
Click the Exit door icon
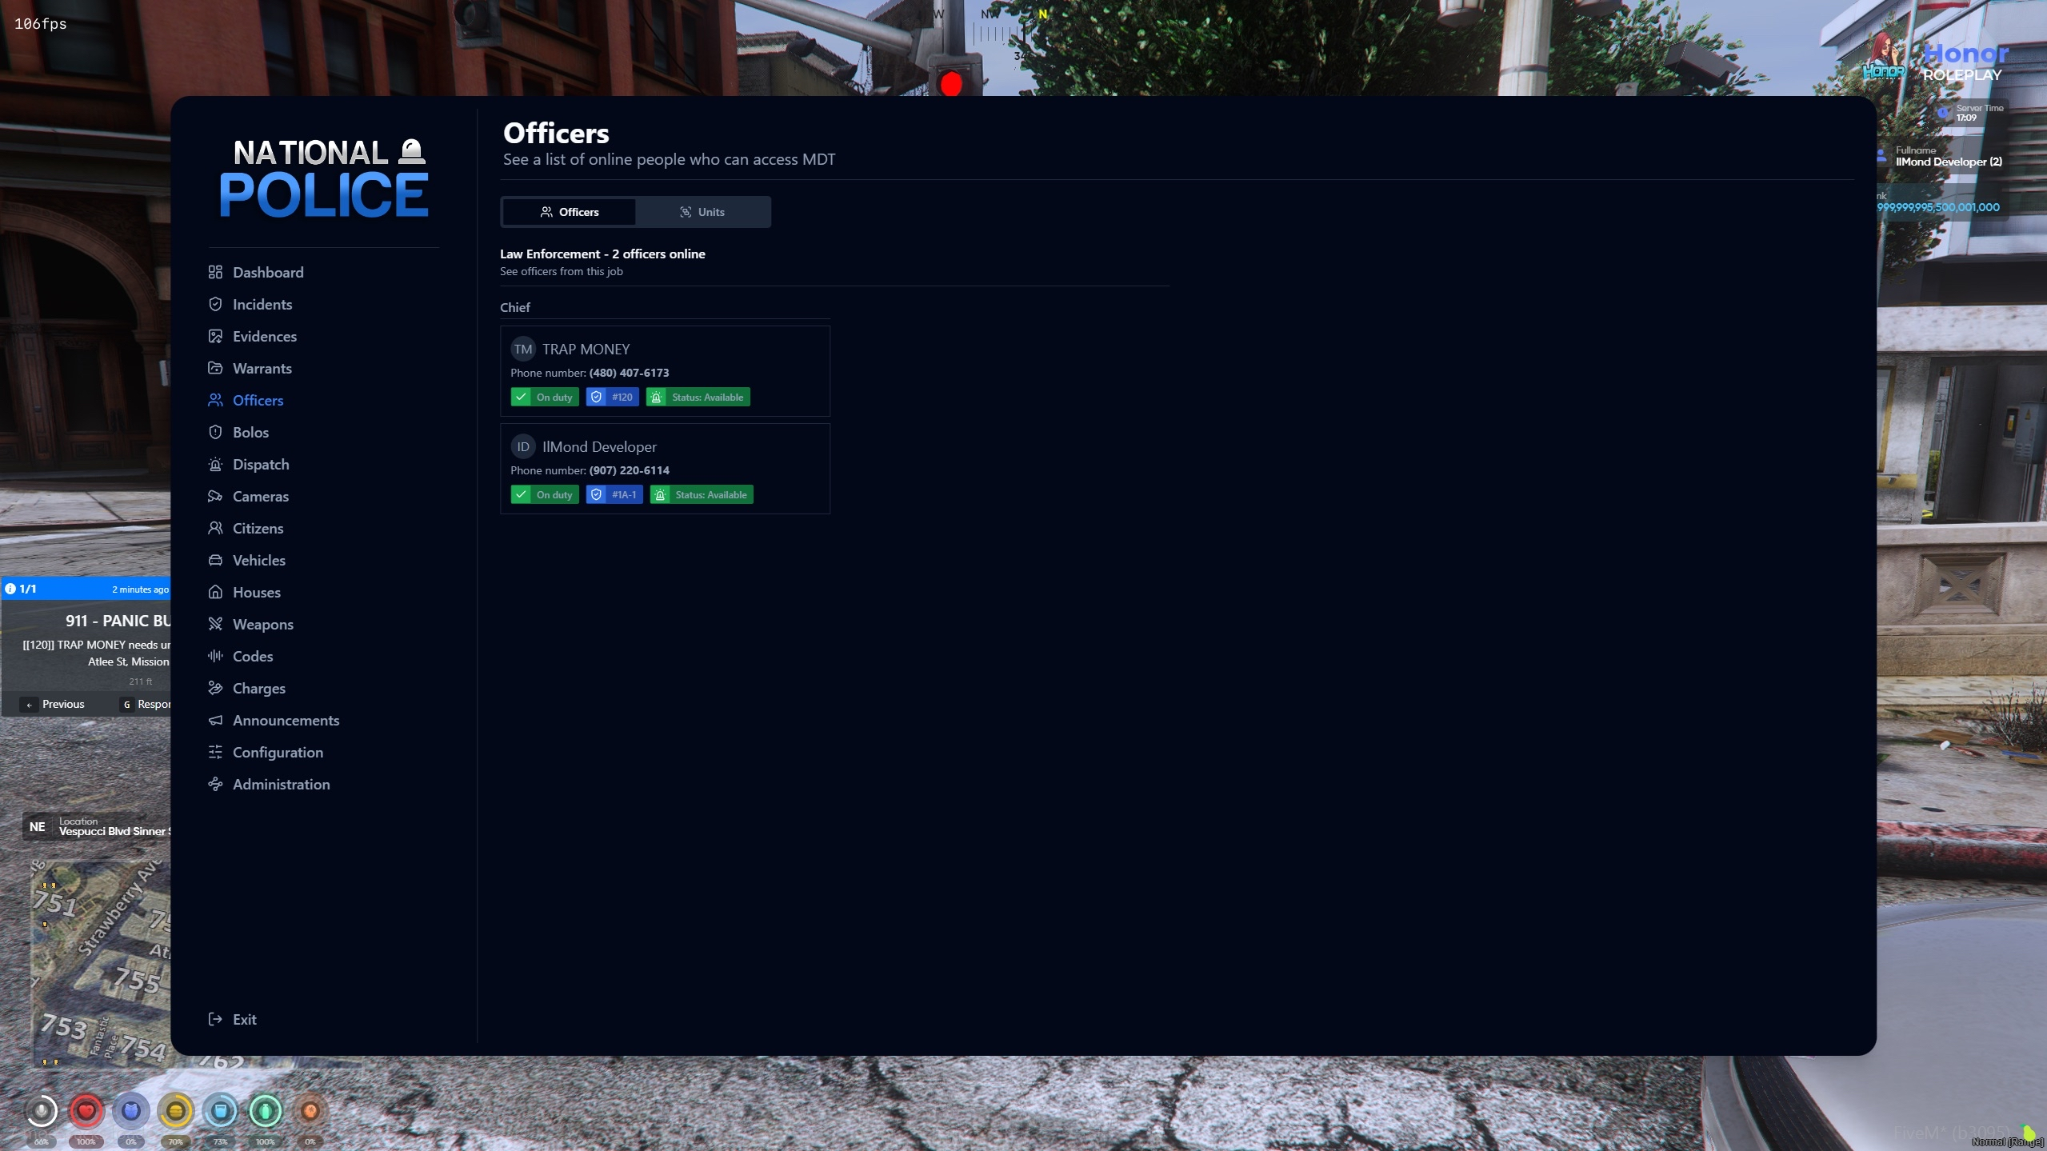coord(215,1019)
